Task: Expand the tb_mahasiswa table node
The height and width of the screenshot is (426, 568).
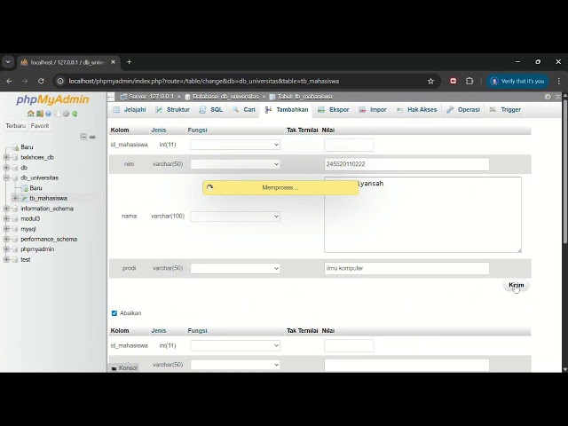Action: [x=15, y=199]
